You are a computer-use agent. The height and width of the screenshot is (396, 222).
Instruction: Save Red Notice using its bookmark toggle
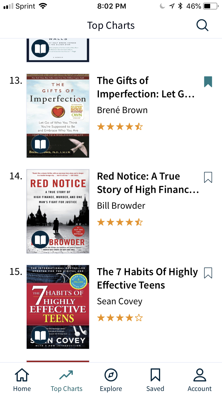[x=208, y=177]
